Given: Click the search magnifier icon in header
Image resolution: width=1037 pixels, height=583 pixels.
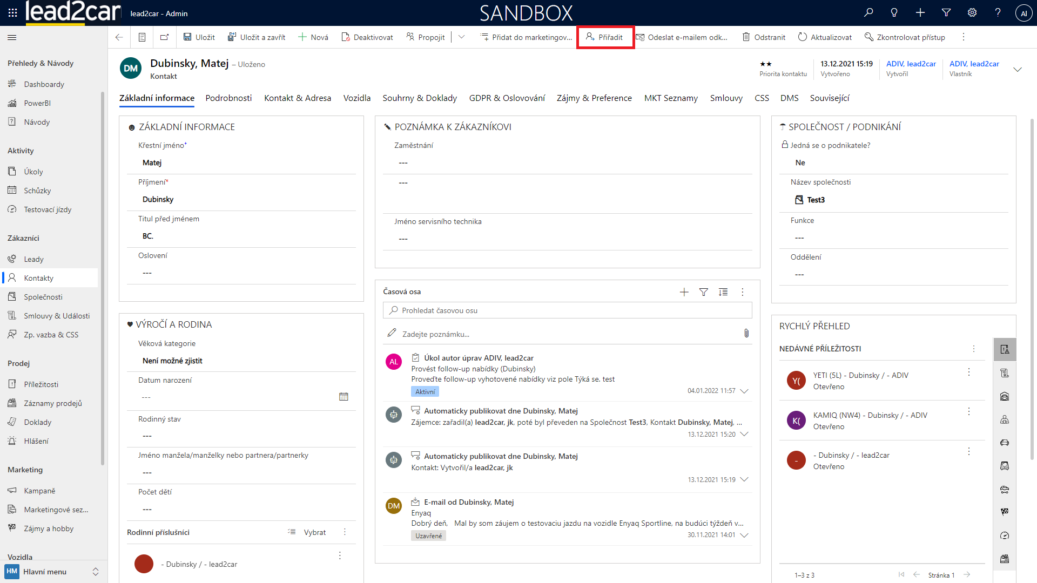Looking at the screenshot, I should point(868,13).
